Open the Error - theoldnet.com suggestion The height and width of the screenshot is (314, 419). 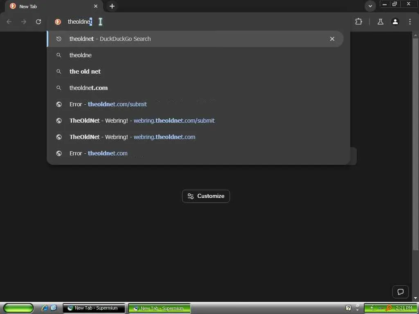point(195,153)
